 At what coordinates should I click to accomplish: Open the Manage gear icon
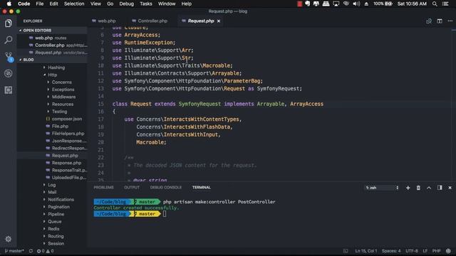[x=8, y=239]
